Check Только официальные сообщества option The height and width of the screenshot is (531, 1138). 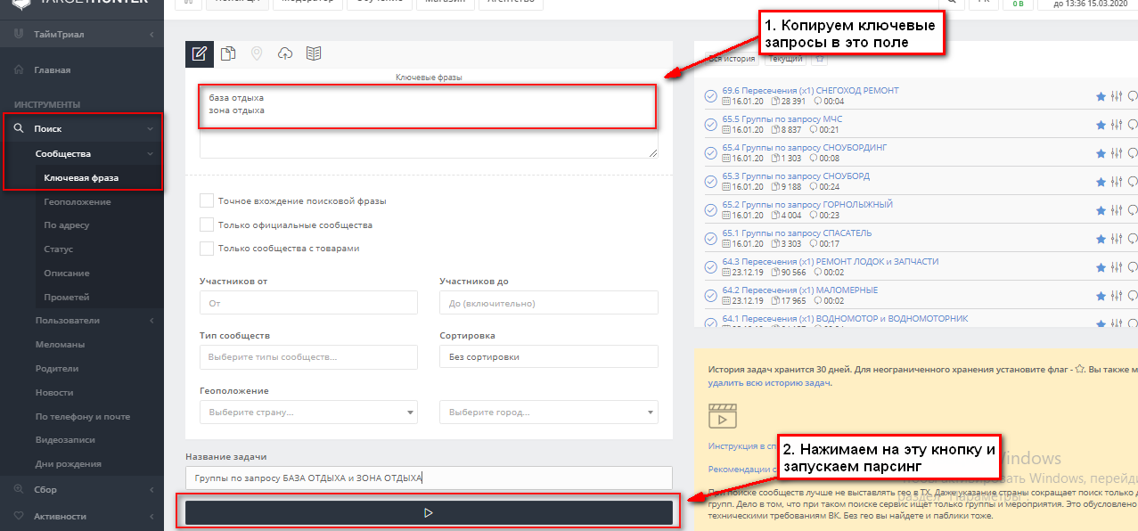[207, 225]
